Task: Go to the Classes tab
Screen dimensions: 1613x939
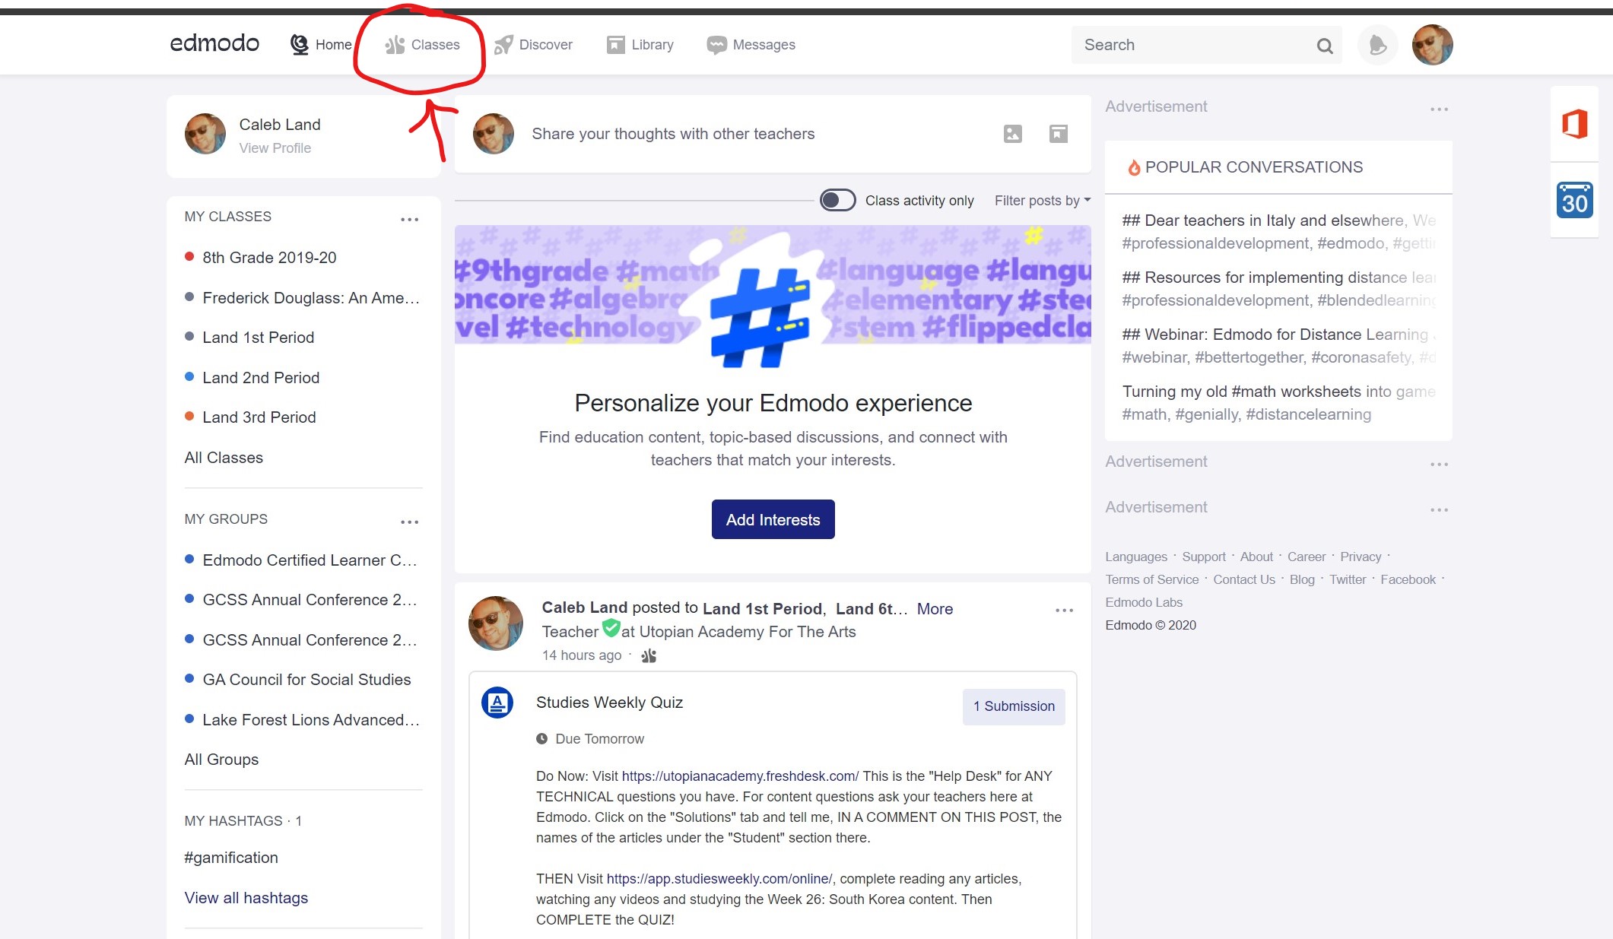Action: point(423,45)
